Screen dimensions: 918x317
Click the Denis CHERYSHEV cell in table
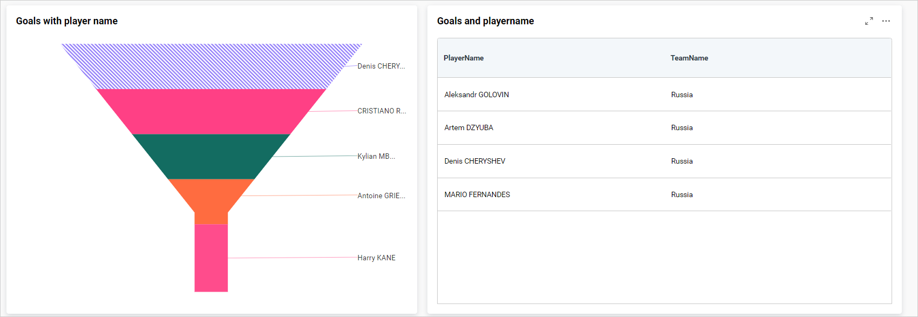coord(475,161)
